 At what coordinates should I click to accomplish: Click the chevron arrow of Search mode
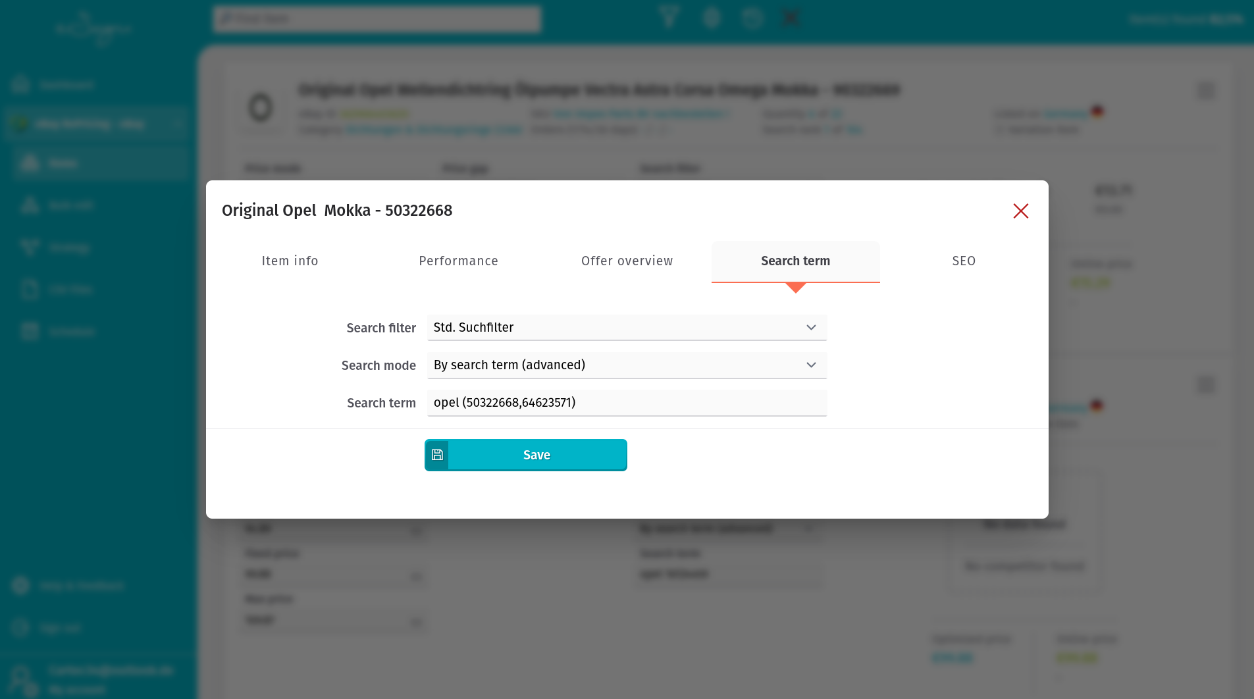[811, 365]
